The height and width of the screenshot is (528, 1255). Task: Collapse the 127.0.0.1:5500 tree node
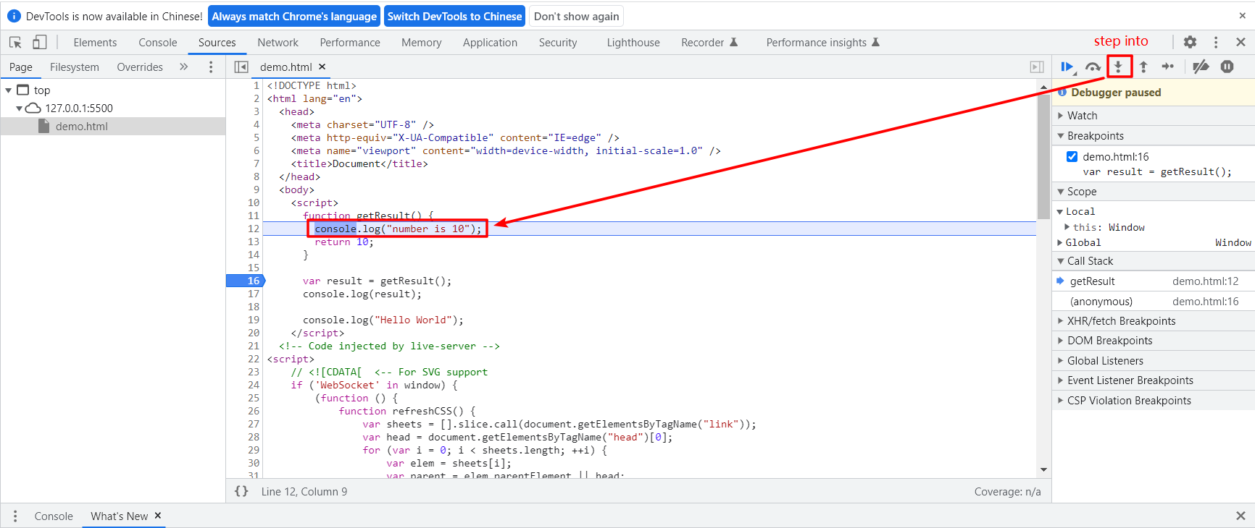click(x=20, y=108)
